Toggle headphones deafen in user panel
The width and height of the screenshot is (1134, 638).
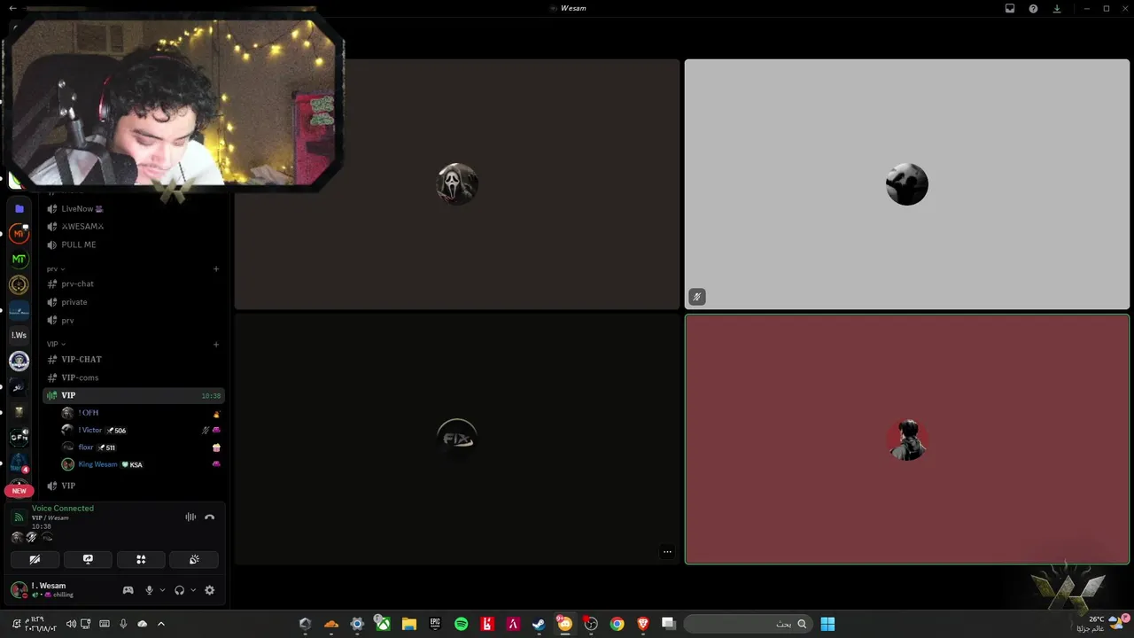(x=180, y=590)
